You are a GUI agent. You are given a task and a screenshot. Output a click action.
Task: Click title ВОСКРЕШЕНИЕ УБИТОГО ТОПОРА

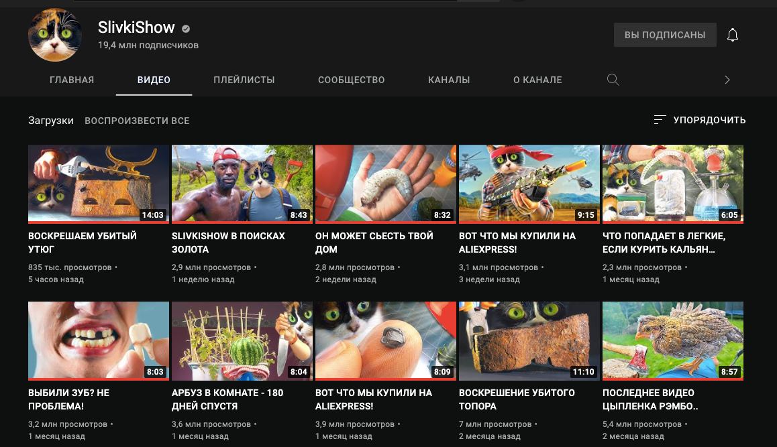click(x=517, y=399)
